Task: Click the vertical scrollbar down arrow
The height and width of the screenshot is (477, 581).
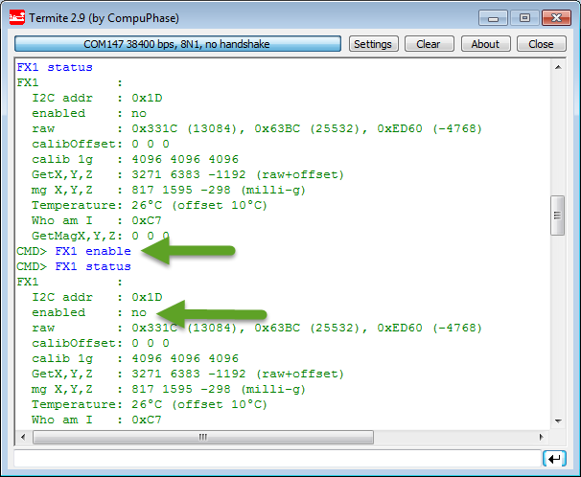Action: 557,421
